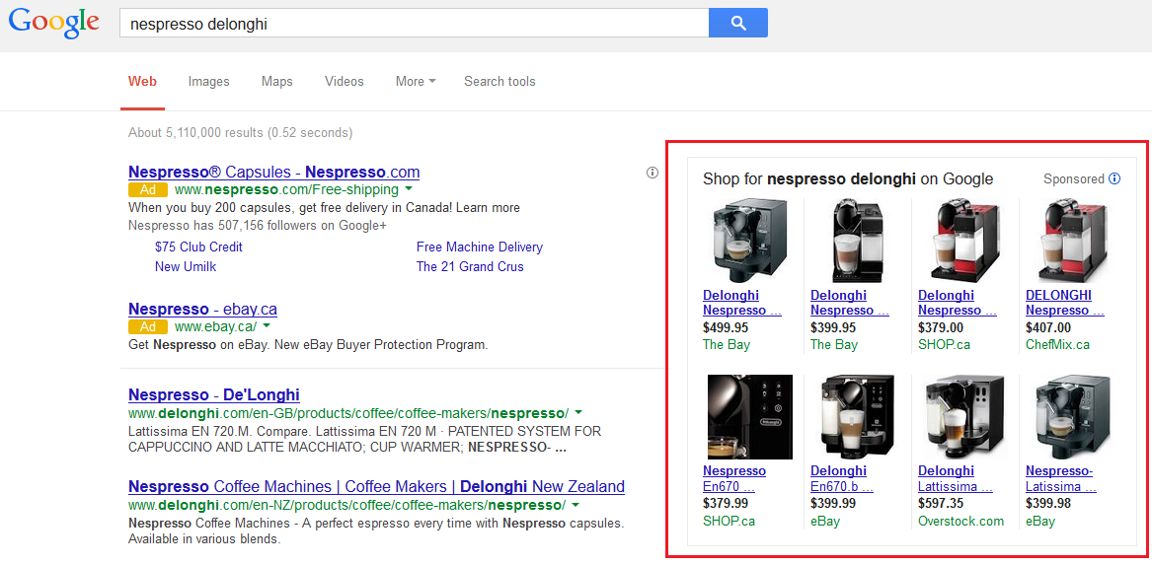Open dropdown arrow beside nespresso.com/Free-shipping URL
Viewport: 1152px width, 565px height.
409,189
